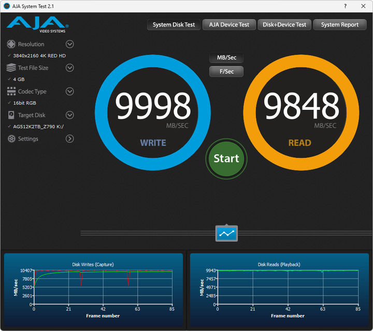The height and width of the screenshot is (331, 373).
Task: Click the 16bit RGB codec value
Action: (24, 103)
